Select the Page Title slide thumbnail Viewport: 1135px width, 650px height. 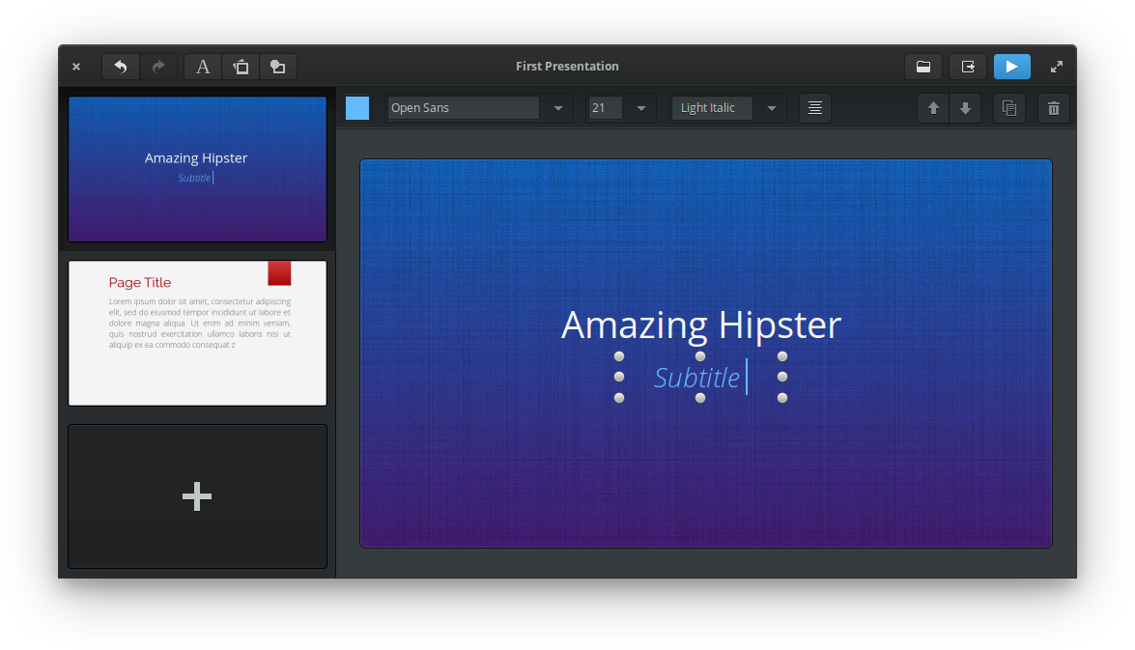point(197,333)
